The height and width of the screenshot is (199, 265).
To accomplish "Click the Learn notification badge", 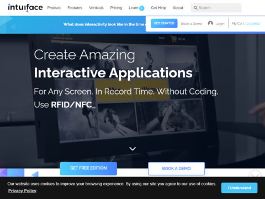I will (x=142, y=8).
